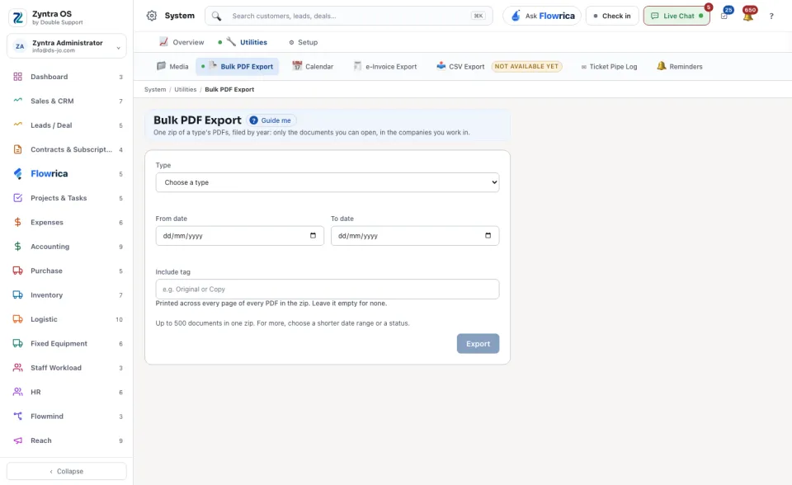This screenshot has width=792, height=485.
Task: Open the e-Invoice Export sub-tab
Action: click(x=384, y=66)
